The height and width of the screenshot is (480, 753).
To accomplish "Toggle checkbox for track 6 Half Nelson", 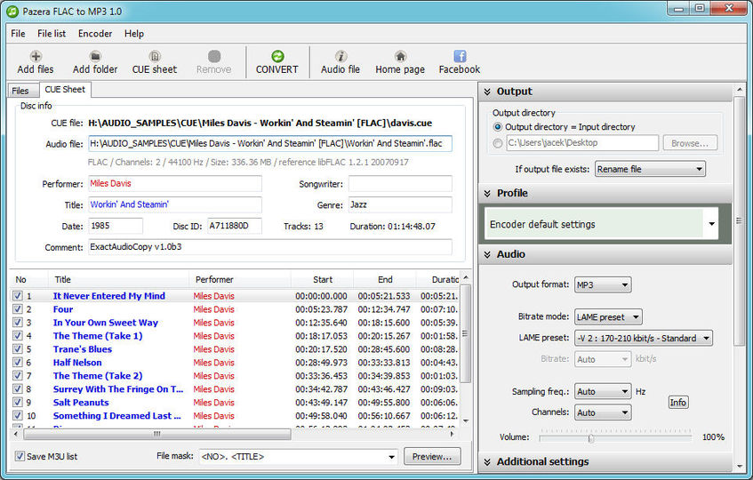I will [18, 363].
